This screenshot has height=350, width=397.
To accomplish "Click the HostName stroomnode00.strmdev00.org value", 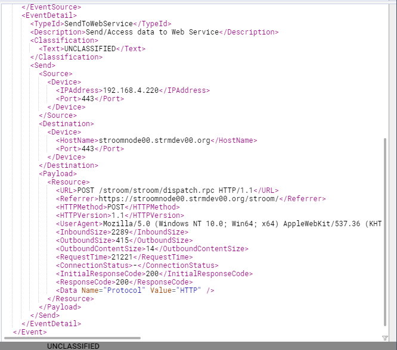I will coord(154,140).
